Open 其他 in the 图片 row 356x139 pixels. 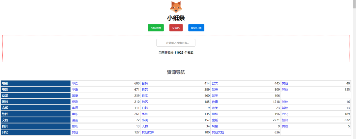pos(285,126)
